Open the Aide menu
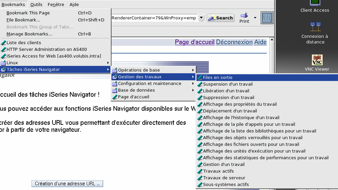The height and width of the screenshot is (190, 338). tap(74, 4)
